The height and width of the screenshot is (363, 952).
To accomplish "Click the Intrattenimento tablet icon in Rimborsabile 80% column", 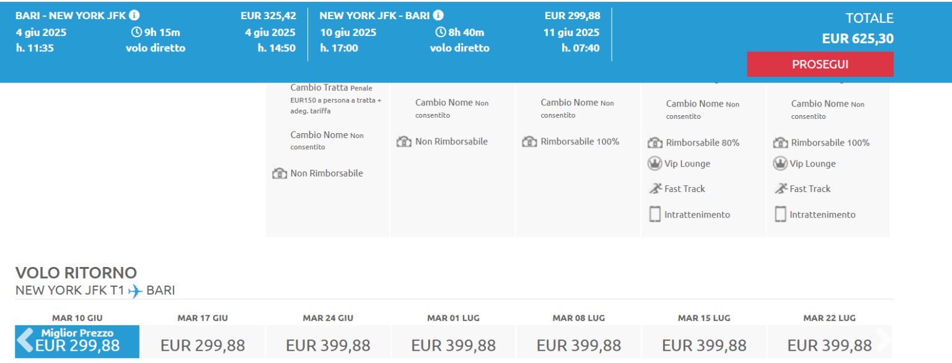I will click(x=654, y=214).
